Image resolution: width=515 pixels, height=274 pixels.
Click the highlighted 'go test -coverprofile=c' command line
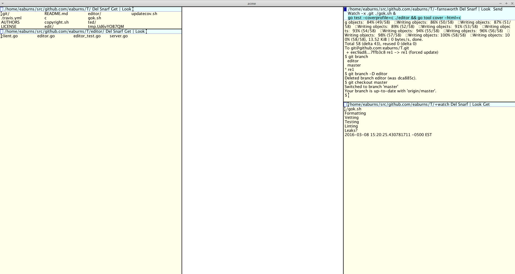[404, 18]
